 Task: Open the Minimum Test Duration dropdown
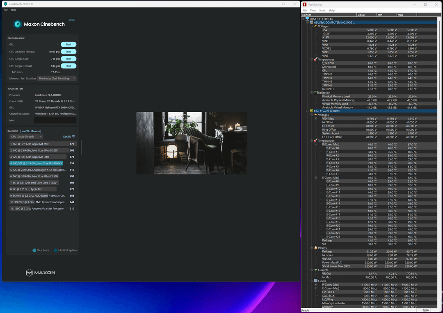pos(57,78)
